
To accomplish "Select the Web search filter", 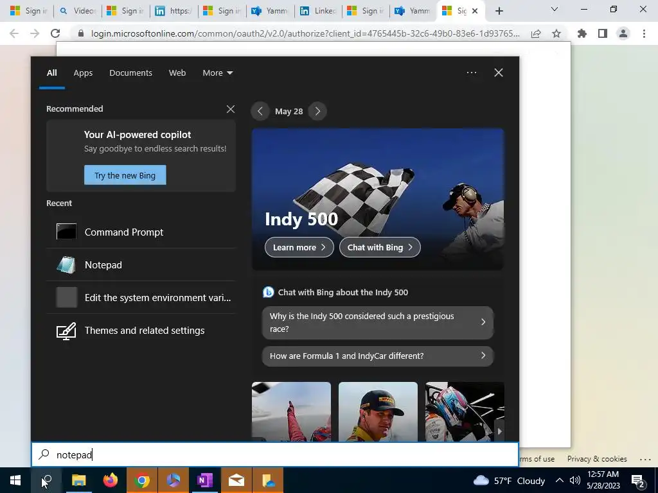I will click(x=177, y=73).
